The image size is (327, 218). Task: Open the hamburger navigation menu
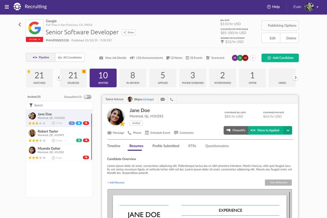coord(7,7)
